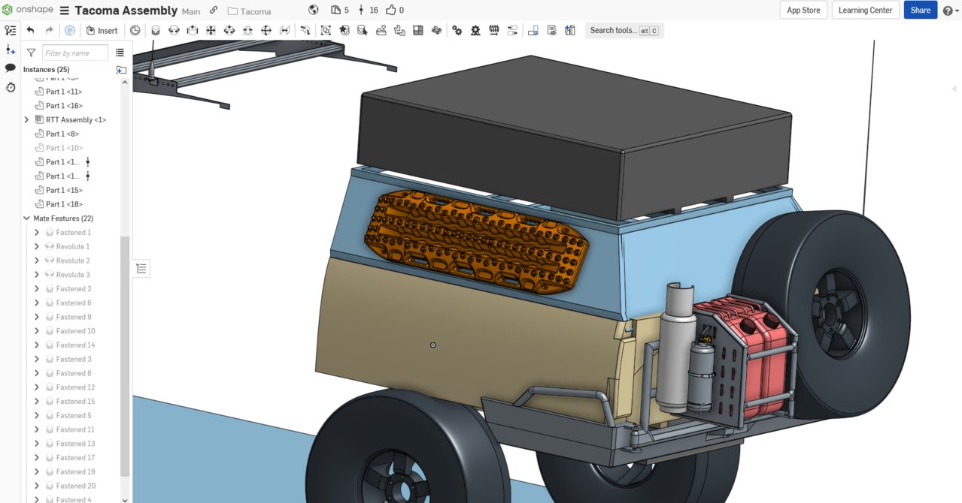Open the hamburger document menu
The image size is (962, 503).
tap(64, 11)
